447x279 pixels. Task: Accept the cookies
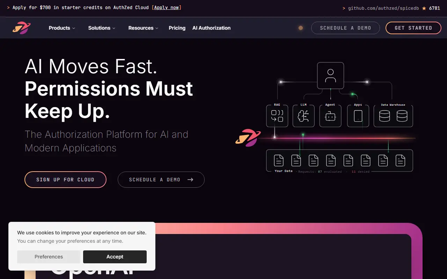tap(115, 257)
